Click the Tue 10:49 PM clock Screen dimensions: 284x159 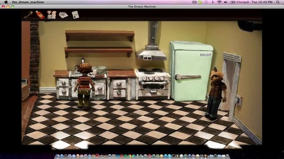262,2
